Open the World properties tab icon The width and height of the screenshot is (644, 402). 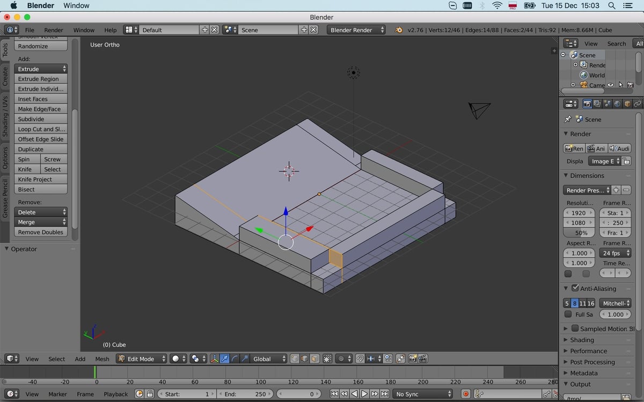tap(617, 103)
